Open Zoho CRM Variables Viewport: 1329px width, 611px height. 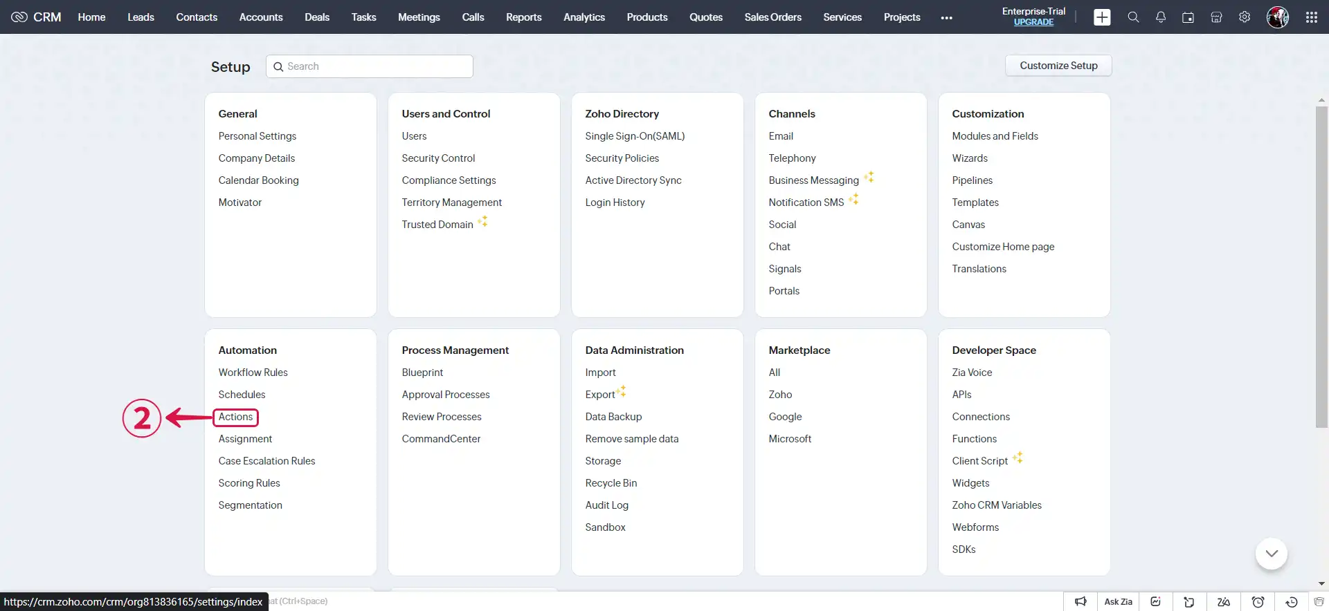click(996, 505)
